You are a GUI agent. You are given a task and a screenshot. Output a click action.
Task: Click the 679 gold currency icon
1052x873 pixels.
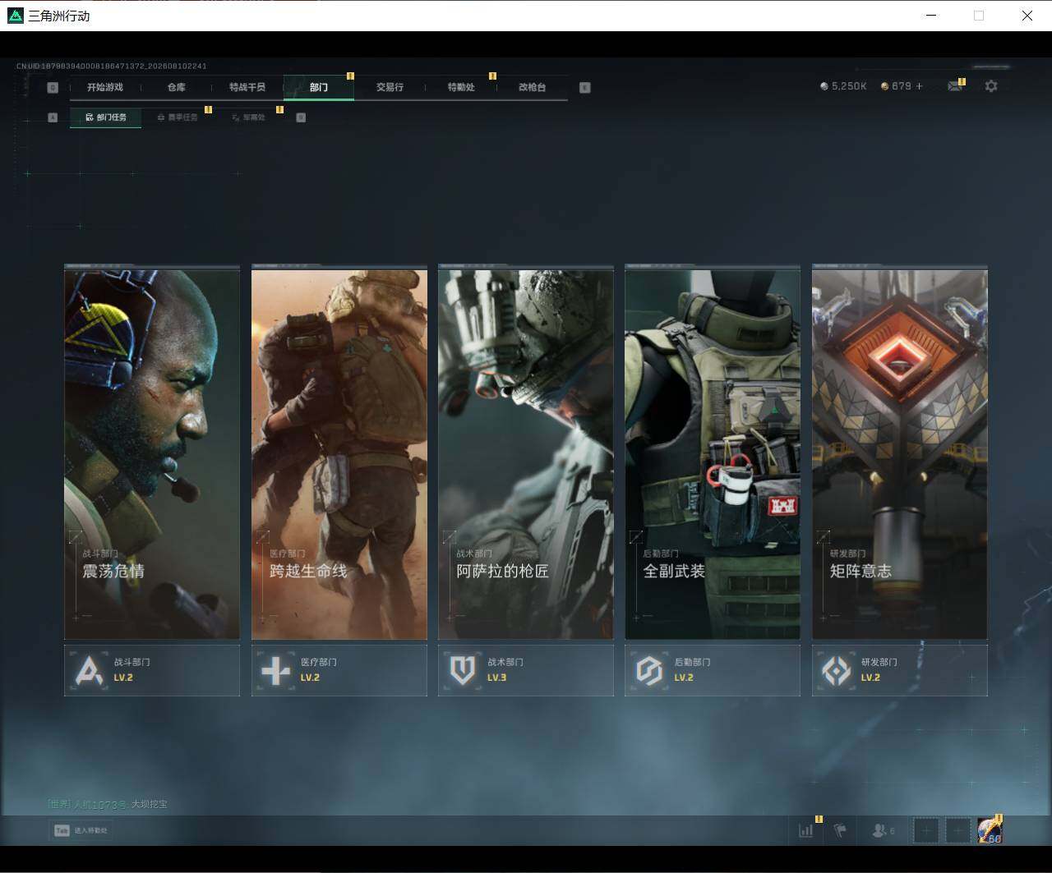884,86
